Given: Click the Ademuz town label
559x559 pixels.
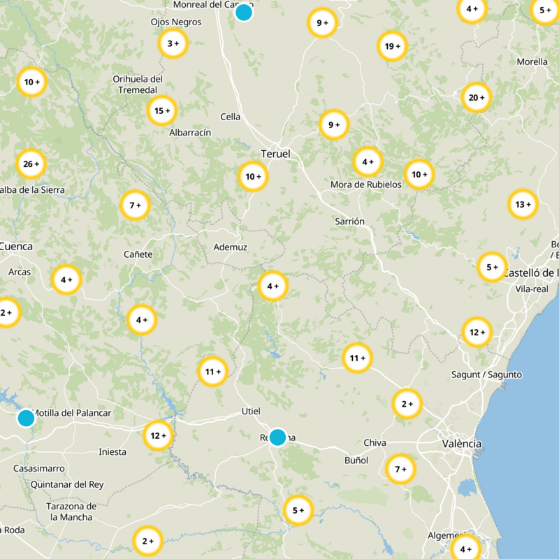Looking at the screenshot, I should coord(231,247).
